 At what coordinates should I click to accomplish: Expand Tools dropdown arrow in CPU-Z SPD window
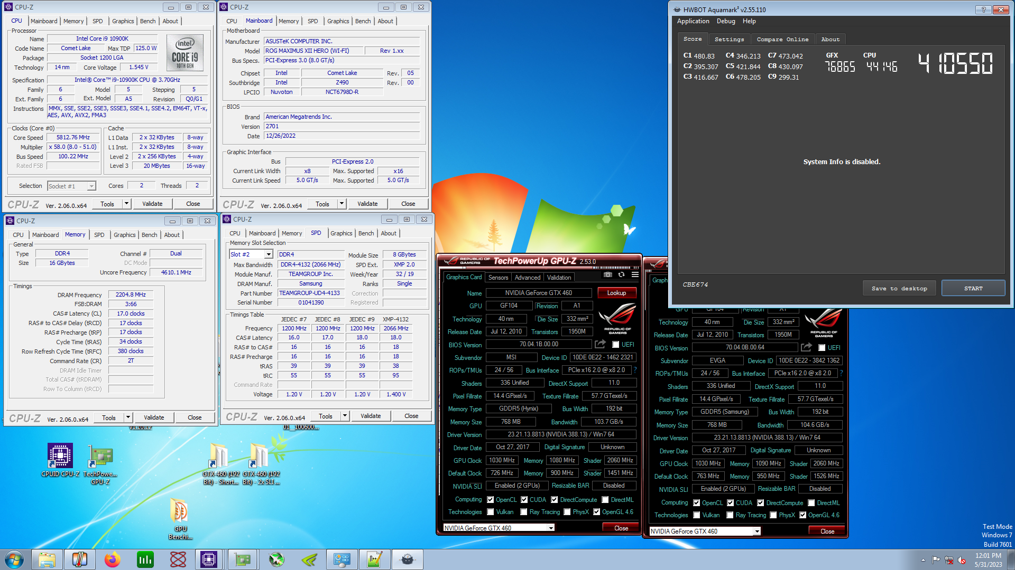345,416
